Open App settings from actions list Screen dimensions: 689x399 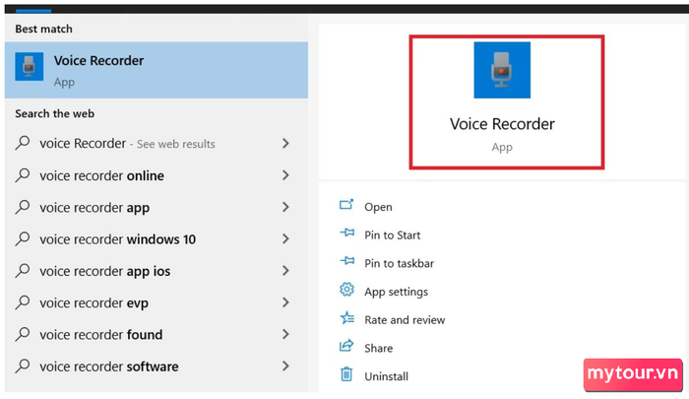point(396,292)
